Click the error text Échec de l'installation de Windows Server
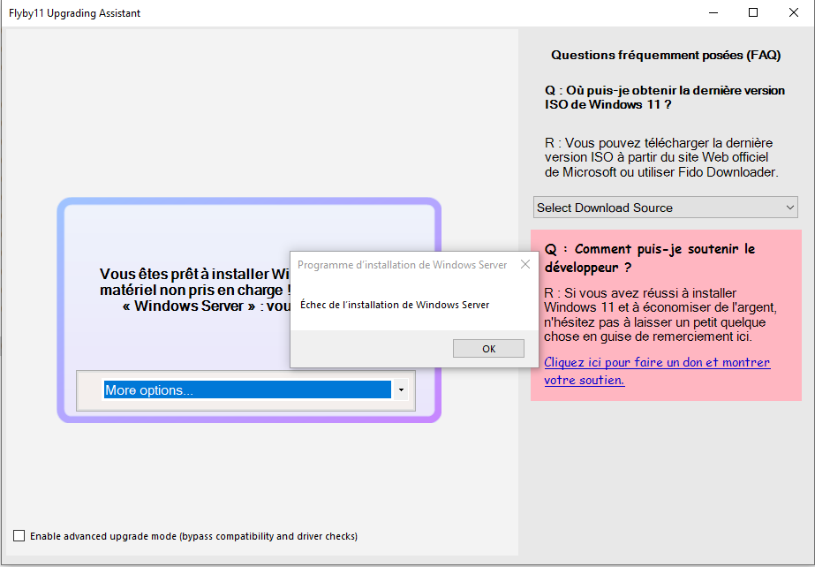815x567 pixels. pyautogui.click(x=395, y=305)
